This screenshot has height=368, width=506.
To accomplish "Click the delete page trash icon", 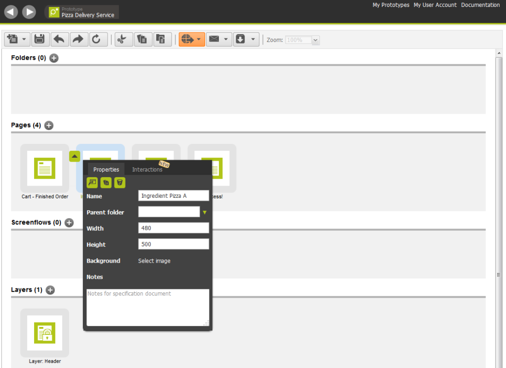I will [120, 183].
